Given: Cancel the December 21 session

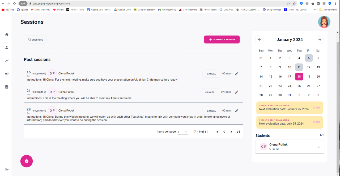Looking at the screenshot, I should [210, 92].
